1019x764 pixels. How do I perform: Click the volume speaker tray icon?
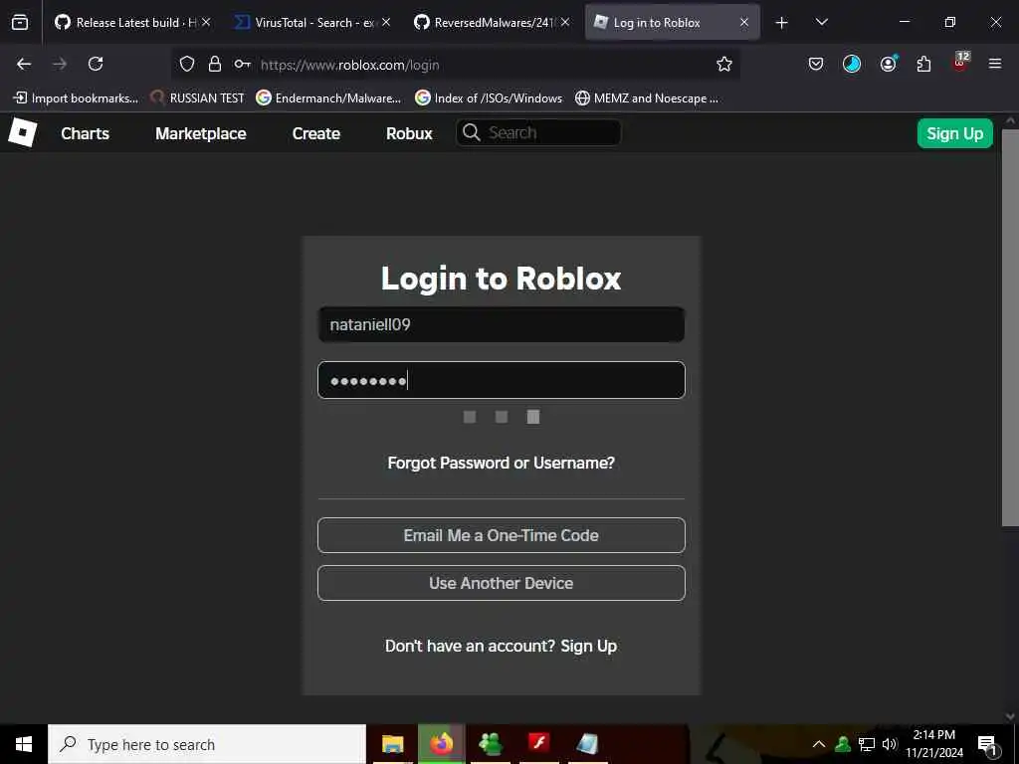(x=890, y=744)
